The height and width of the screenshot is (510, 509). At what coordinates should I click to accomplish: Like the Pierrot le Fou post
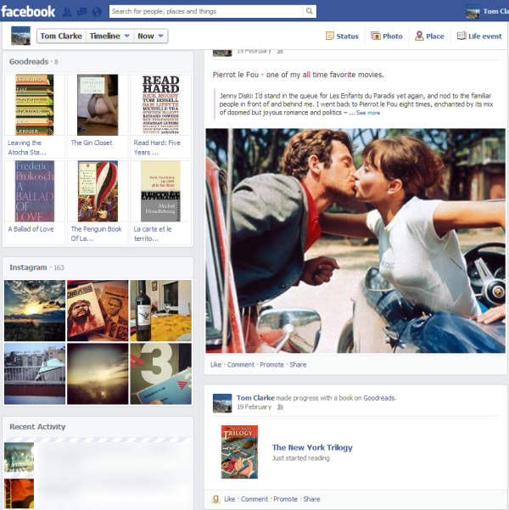(x=215, y=365)
